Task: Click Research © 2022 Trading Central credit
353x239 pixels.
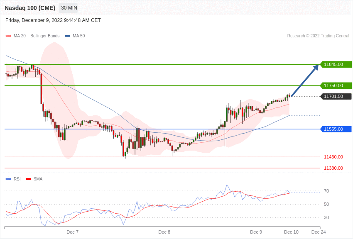Action: click(318, 36)
